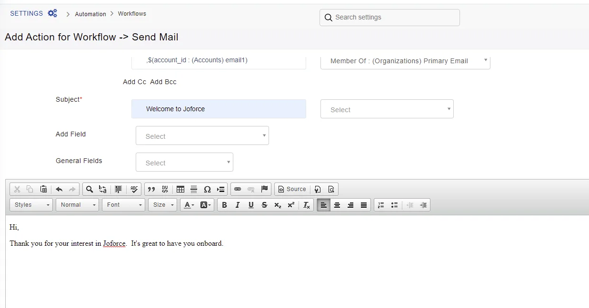Screen dimensions: 589x308
Task: Click the Remove Format icon
Action: (307, 205)
